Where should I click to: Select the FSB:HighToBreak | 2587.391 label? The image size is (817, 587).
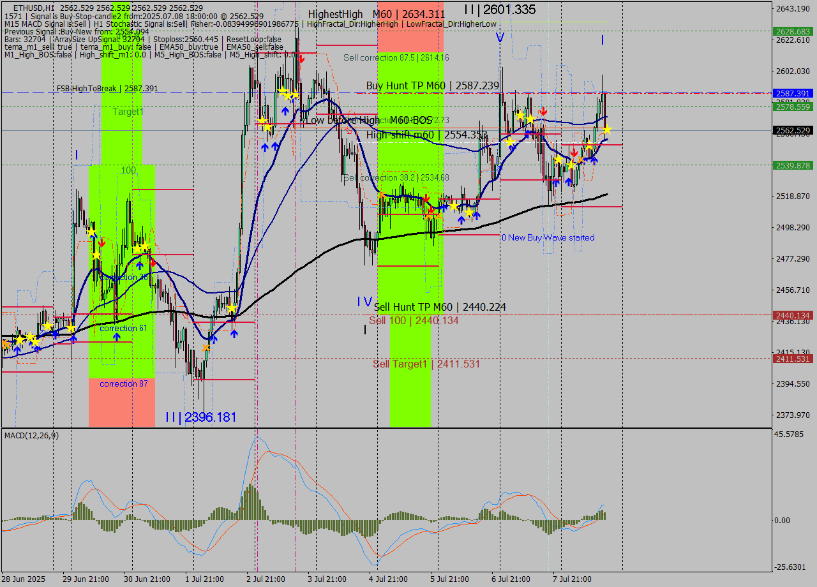tap(107, 89)
